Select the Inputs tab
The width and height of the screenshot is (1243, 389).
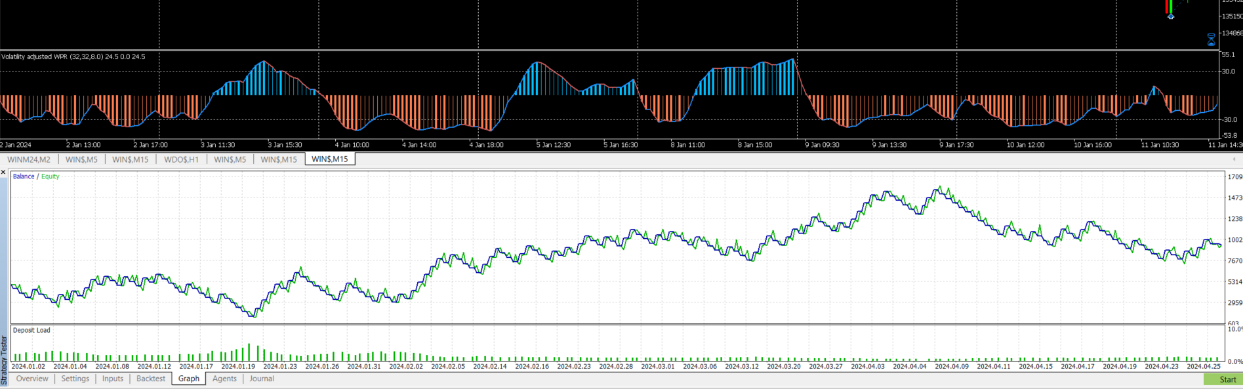[x=113, y=379]
